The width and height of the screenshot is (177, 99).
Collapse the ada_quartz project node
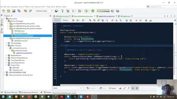click(4, 19)
